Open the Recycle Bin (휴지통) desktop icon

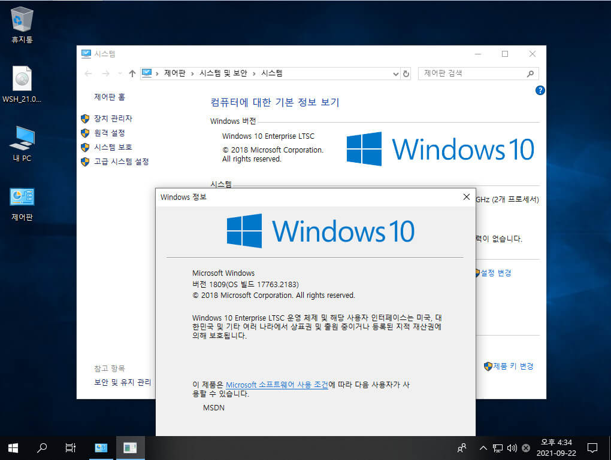pyautogui.click(x=22, y=25)
